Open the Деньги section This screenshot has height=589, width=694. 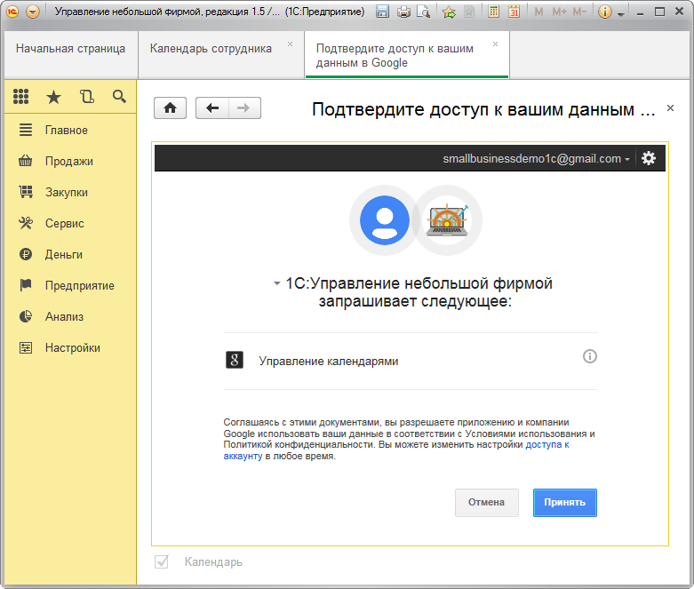[x=64, y=254]
